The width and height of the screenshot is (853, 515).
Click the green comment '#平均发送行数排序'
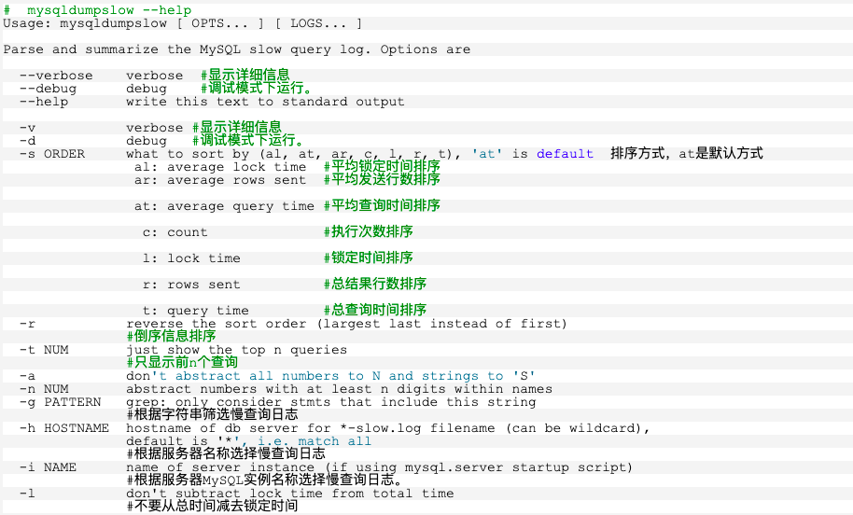[382, 179]
